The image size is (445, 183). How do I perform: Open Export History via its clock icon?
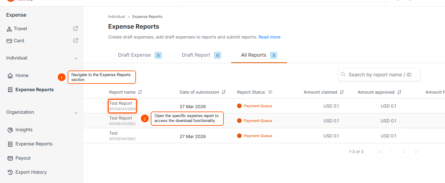pyautogui.click(x=10, y=172)
